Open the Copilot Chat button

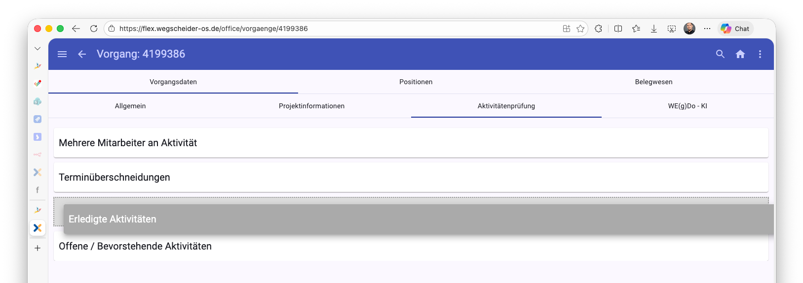(x=735, y=29)
